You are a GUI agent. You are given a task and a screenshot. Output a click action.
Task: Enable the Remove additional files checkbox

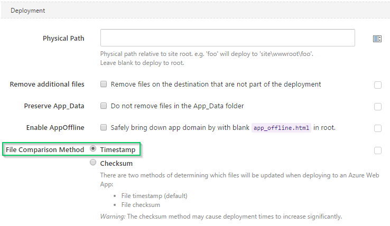coord(104,84)
